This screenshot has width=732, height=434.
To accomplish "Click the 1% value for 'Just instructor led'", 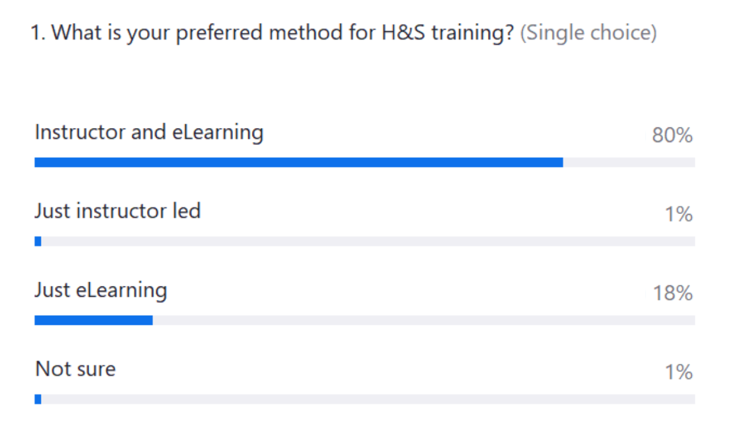I will tap(678, 214).
